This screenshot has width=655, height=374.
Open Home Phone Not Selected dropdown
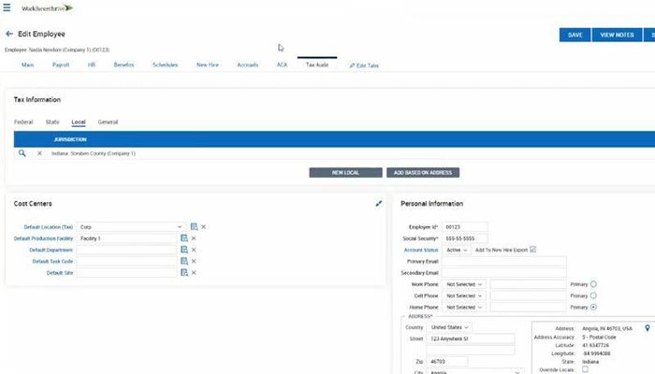(464, 308)
